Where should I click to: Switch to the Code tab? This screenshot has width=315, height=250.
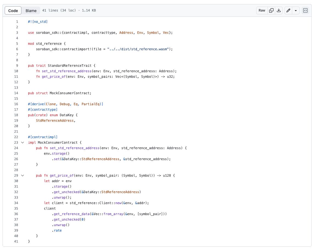(x=13, y=11)
